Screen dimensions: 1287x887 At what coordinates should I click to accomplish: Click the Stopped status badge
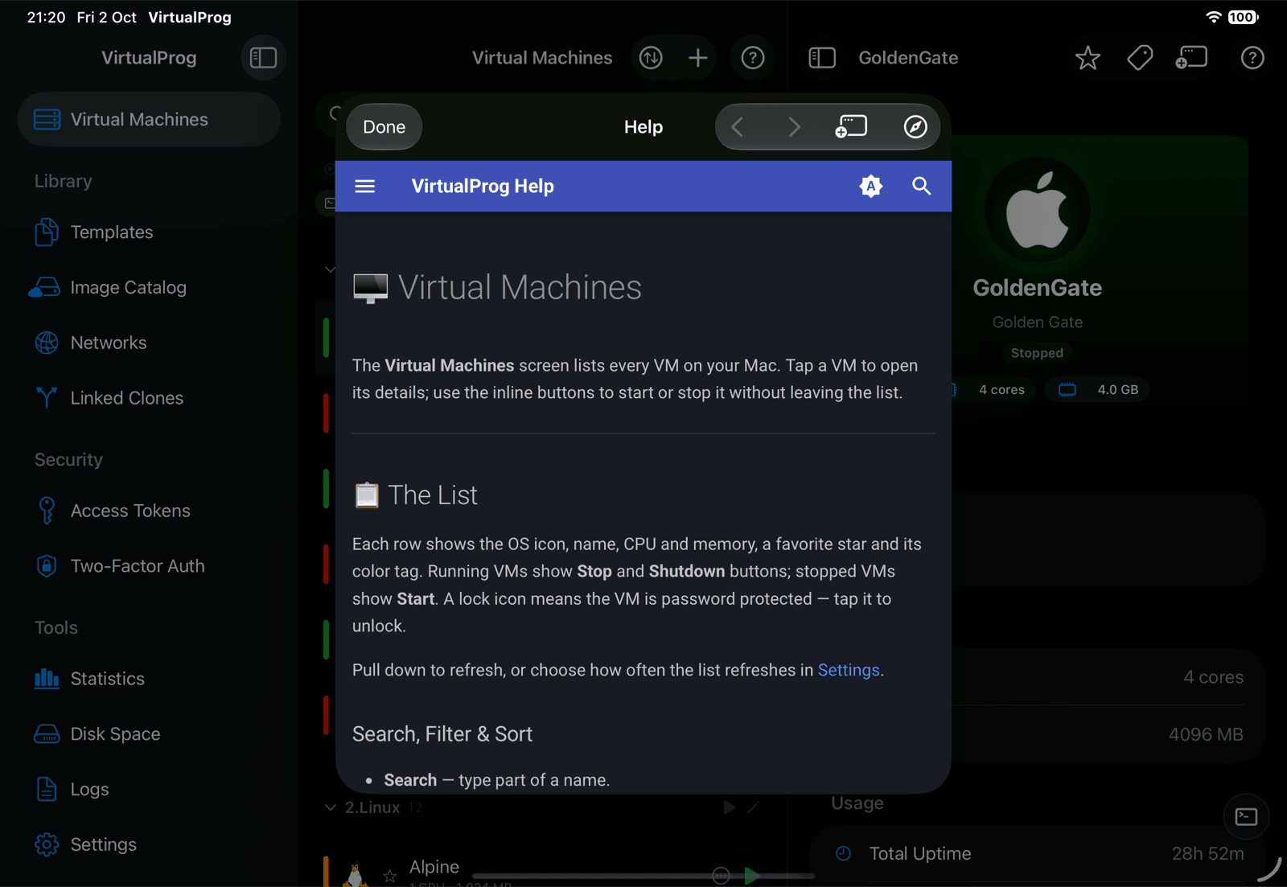point(1037,353)
